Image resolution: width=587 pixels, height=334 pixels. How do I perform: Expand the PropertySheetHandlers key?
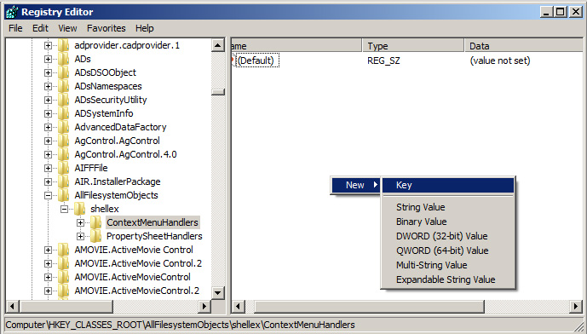(x=80, y=236)
